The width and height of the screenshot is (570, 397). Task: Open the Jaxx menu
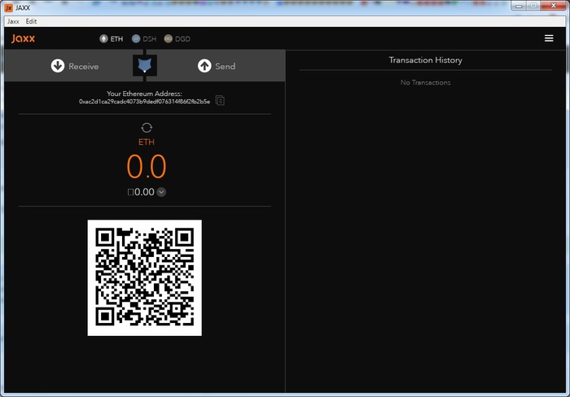(13, 21)
